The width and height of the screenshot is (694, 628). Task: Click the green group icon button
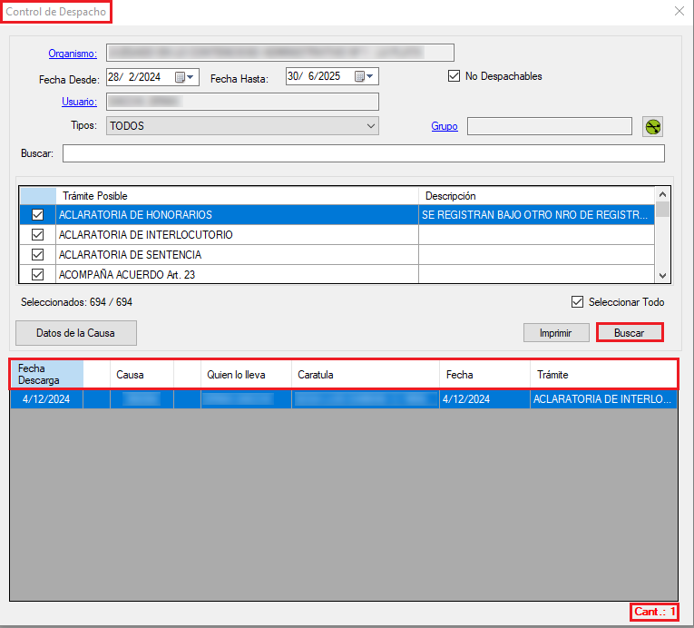click(x=652, y=126)
